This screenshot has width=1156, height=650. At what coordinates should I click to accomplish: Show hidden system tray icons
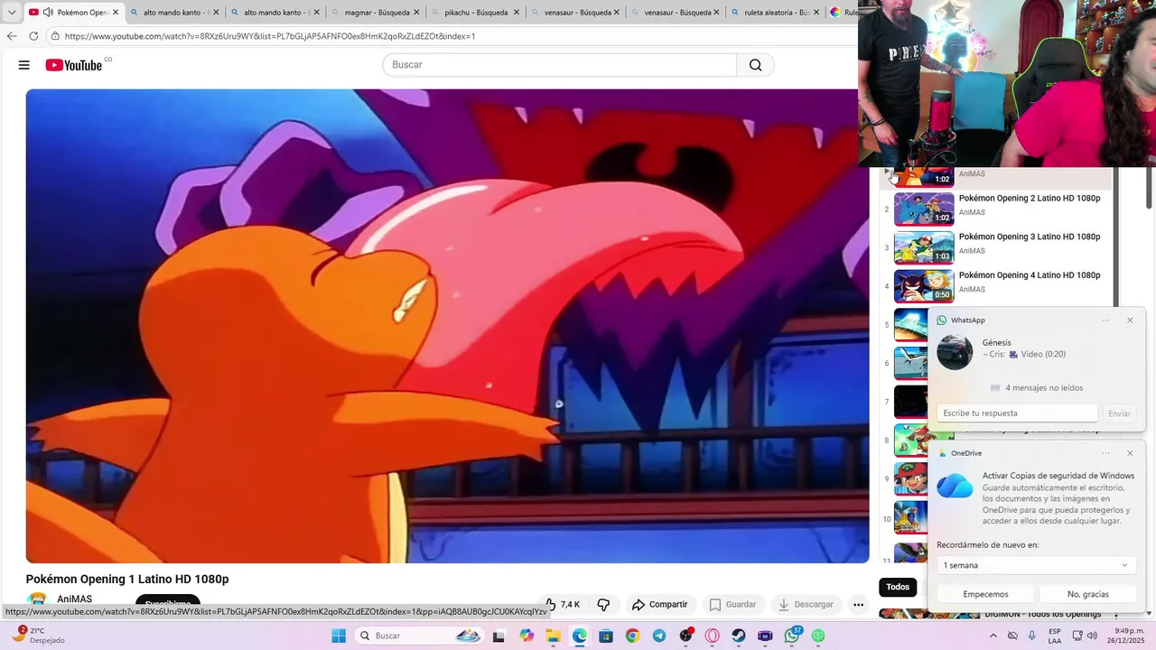[993, 636]
